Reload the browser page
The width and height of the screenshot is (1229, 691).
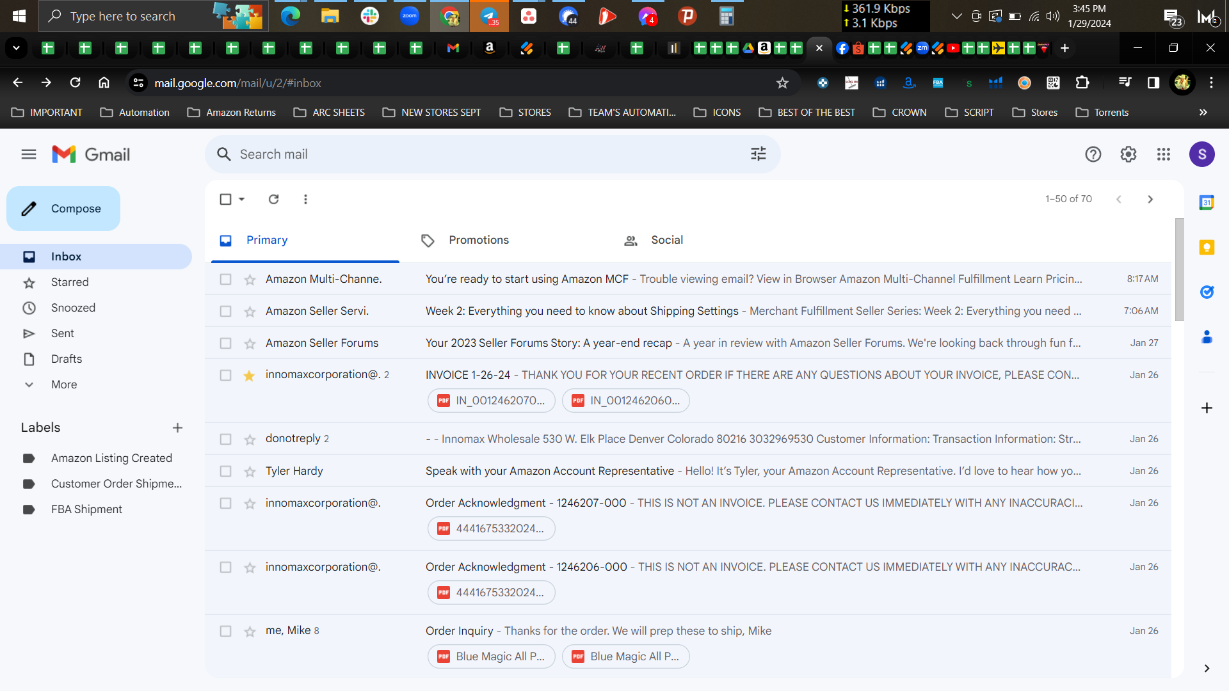75,83
